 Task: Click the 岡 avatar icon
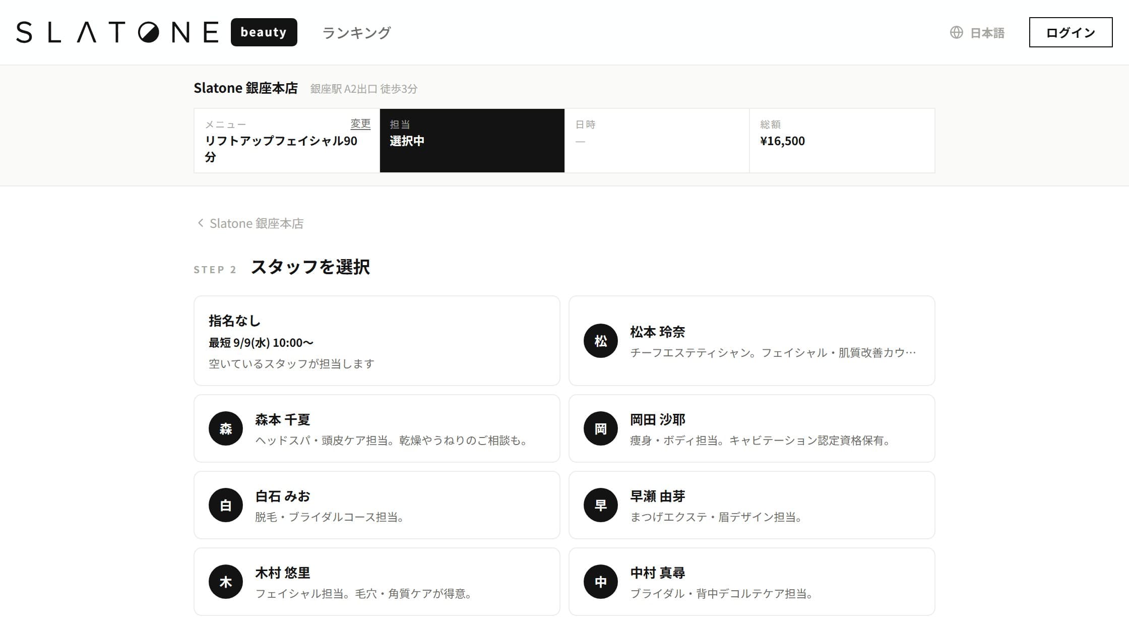[600, 428]
